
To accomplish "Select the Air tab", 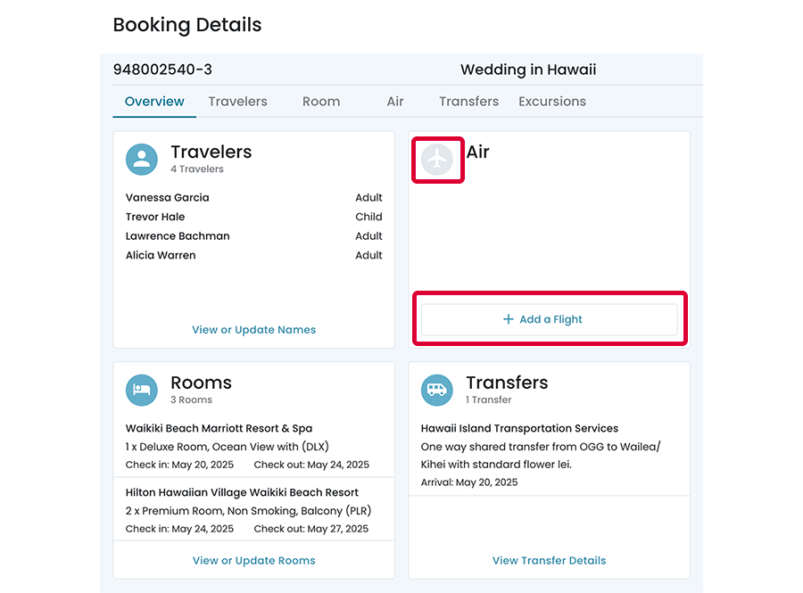I will [395, 102].
